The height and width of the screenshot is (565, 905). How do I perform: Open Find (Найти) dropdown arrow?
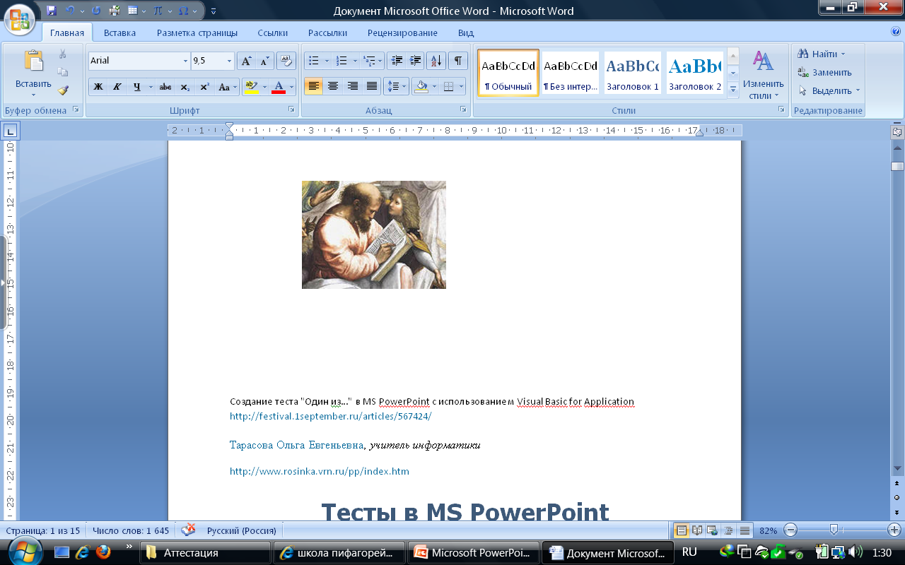point(842,54)
